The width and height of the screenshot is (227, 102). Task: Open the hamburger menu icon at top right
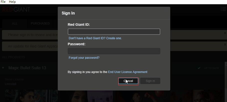[224, 9]
